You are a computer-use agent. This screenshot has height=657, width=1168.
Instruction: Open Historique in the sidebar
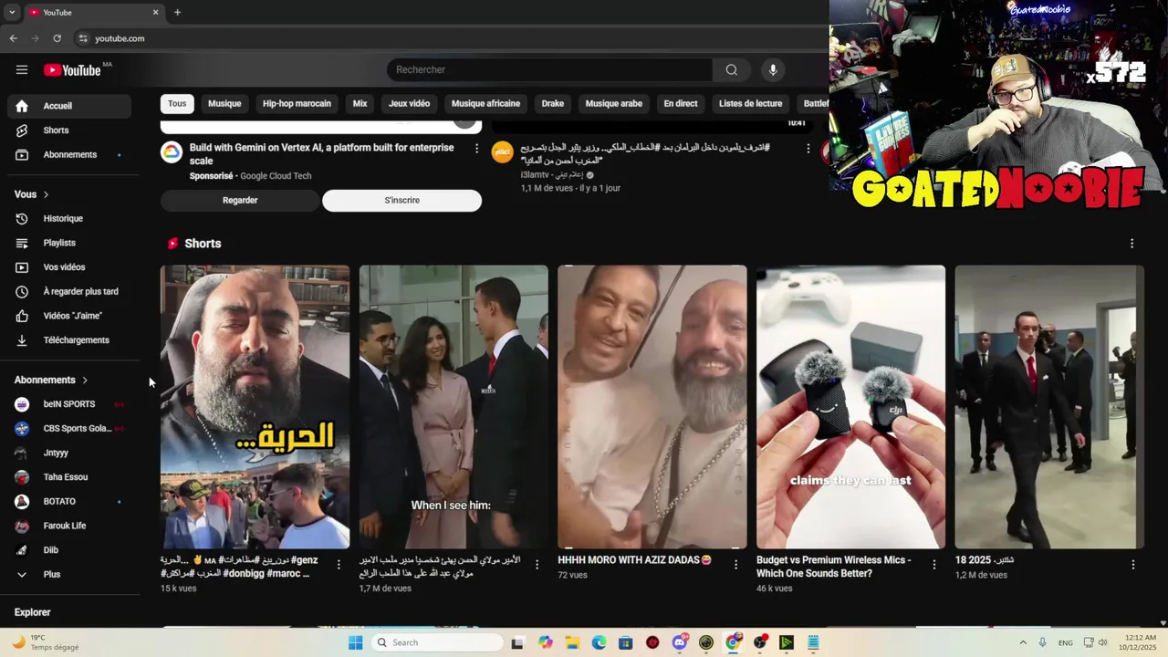coord(69,219)
